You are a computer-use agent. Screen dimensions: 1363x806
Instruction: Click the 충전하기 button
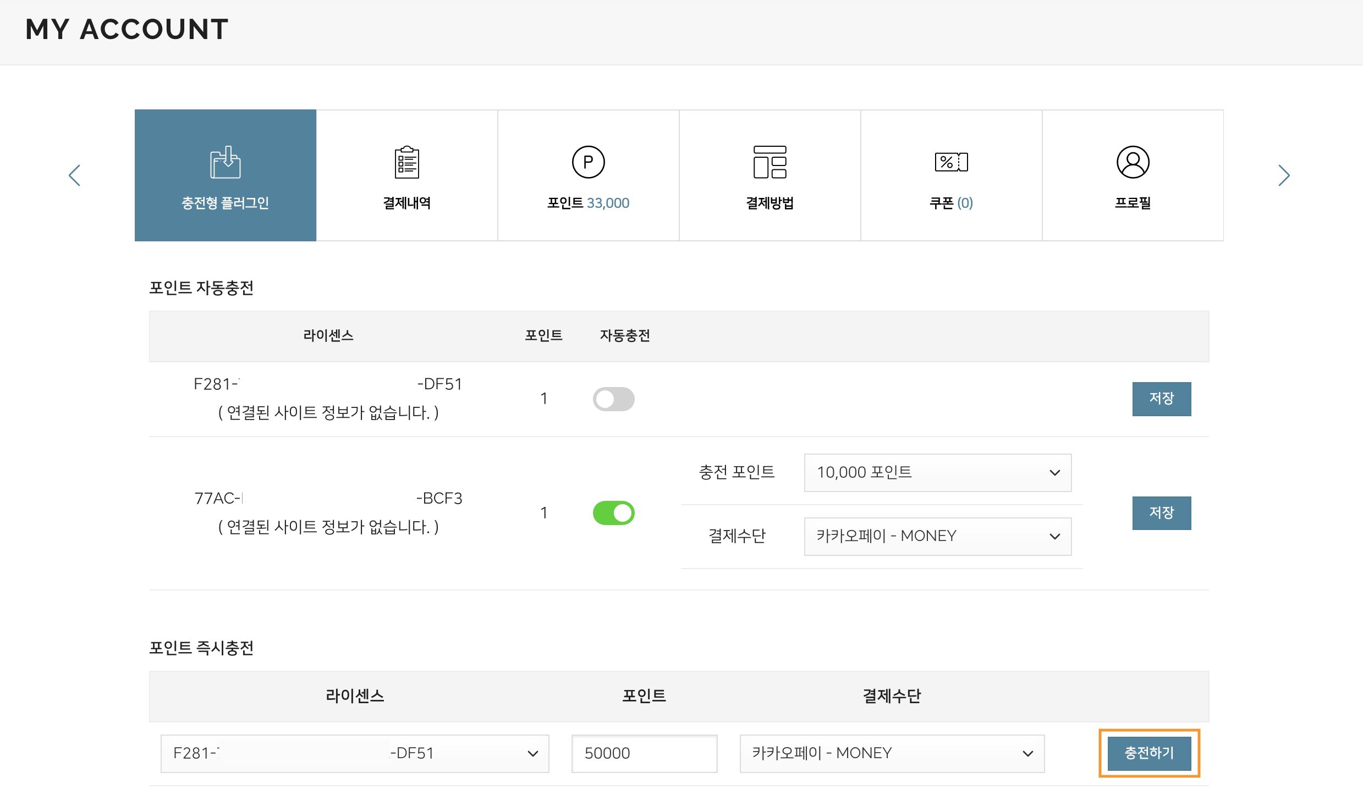click(1150, 753)
